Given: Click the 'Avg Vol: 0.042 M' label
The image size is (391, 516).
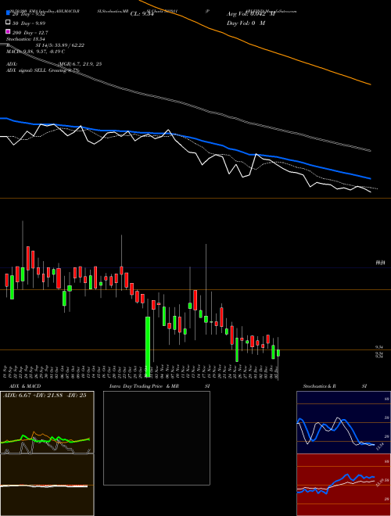Looking at the screenshot, I should point(250,14).
